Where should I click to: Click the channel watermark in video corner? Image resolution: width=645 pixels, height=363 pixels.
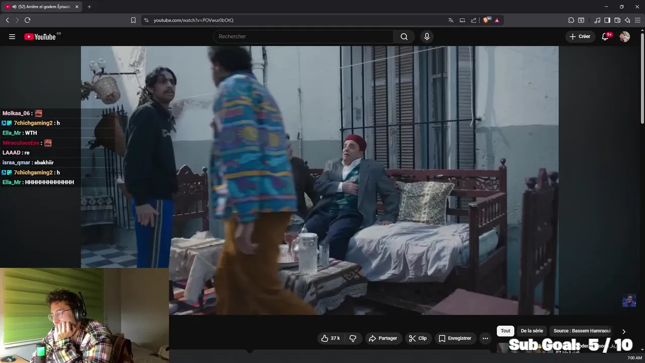coord(628,300)
